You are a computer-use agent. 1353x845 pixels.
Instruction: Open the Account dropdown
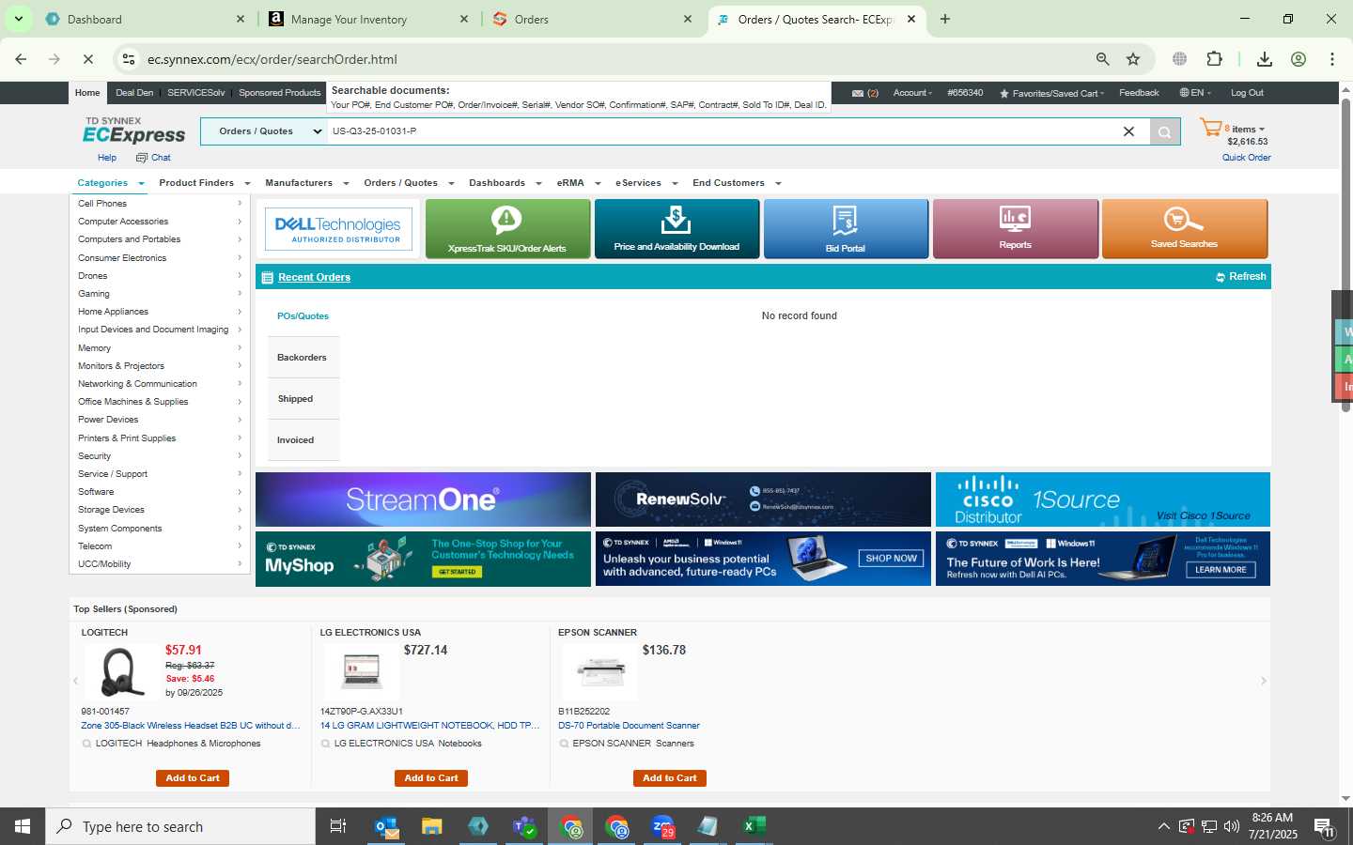(x=912, y=93)
